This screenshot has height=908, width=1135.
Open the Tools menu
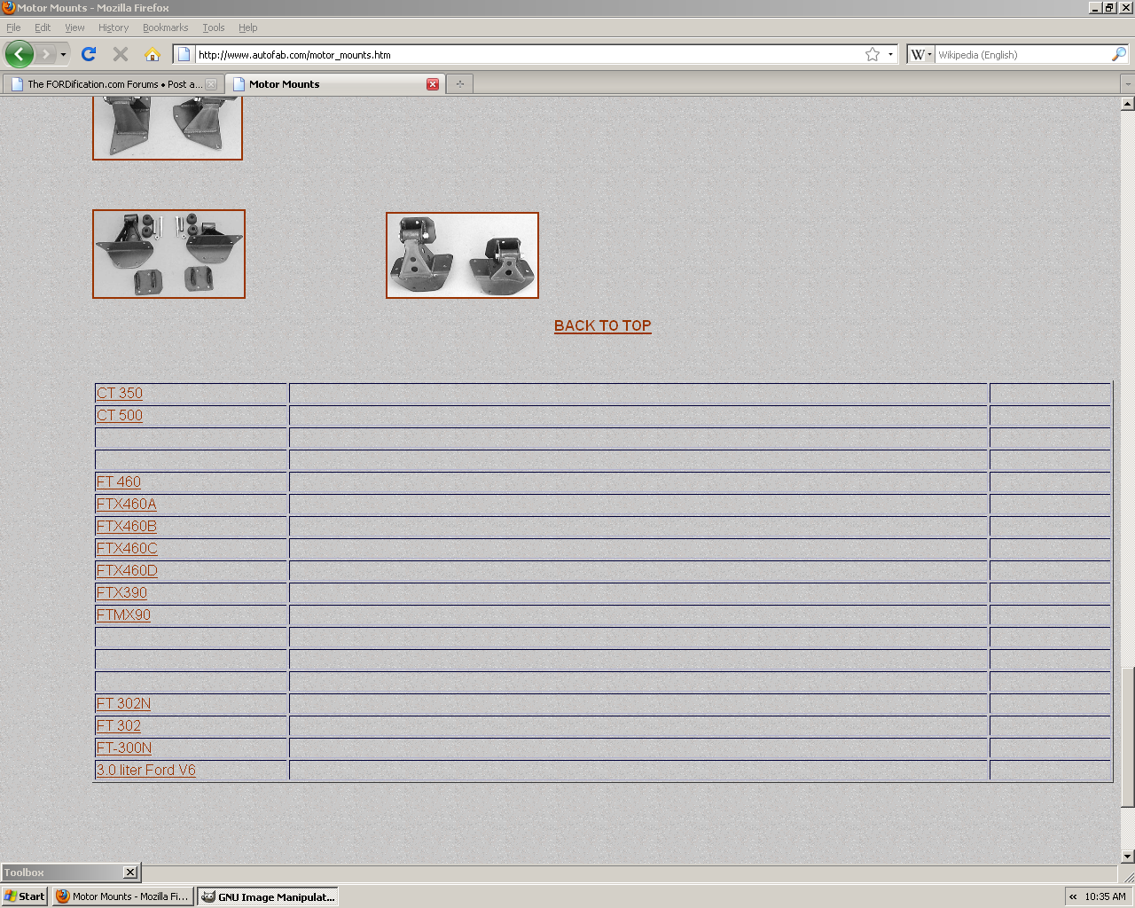(x=214, y=27)
